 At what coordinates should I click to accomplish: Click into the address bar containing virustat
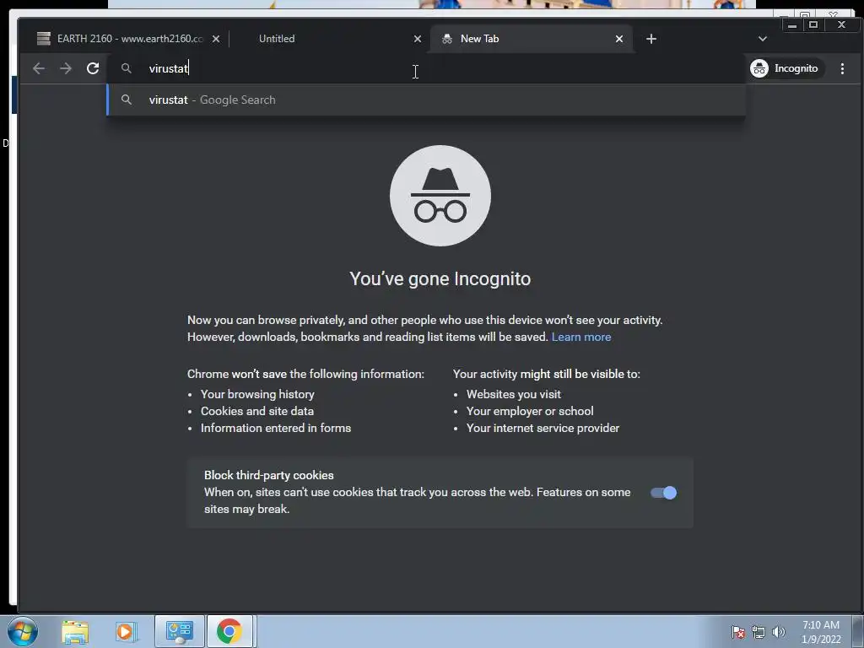pyautogui.click(x=425, y=68)
